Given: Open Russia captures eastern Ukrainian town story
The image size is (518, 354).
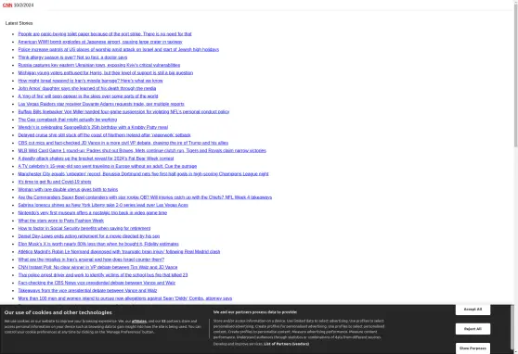Looking at the screenshot, I should click(99, 65).
